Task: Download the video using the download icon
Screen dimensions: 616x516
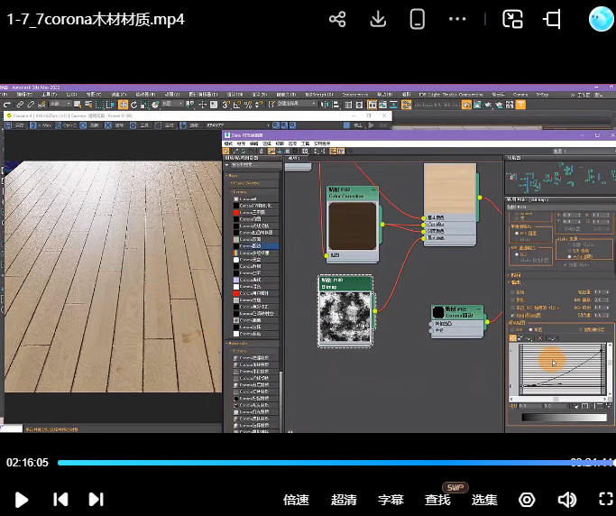Action: [x=379, y=19]
